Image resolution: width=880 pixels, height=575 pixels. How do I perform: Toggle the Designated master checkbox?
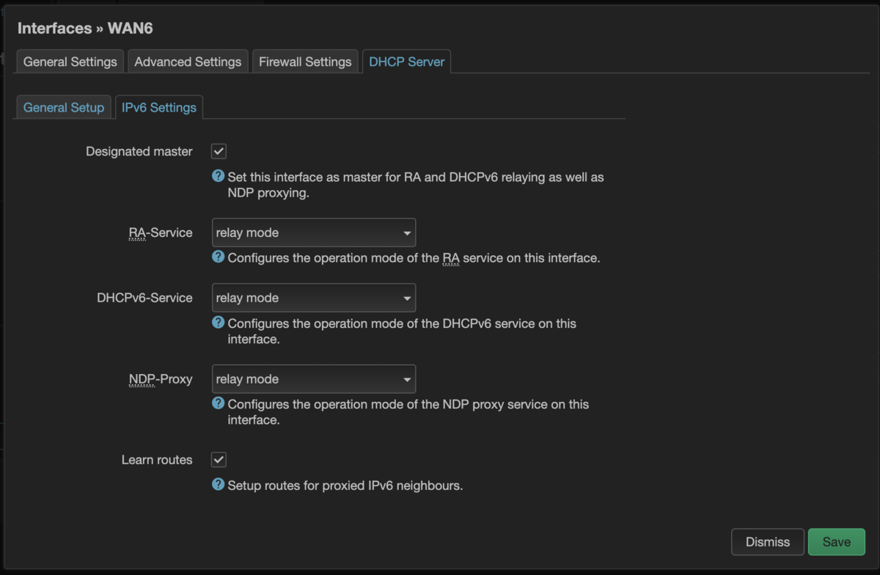pos(219,152)
